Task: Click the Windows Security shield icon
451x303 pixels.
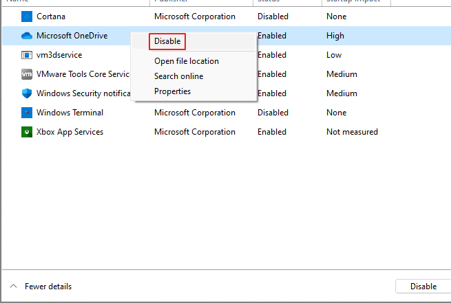Action: [27, 93]
